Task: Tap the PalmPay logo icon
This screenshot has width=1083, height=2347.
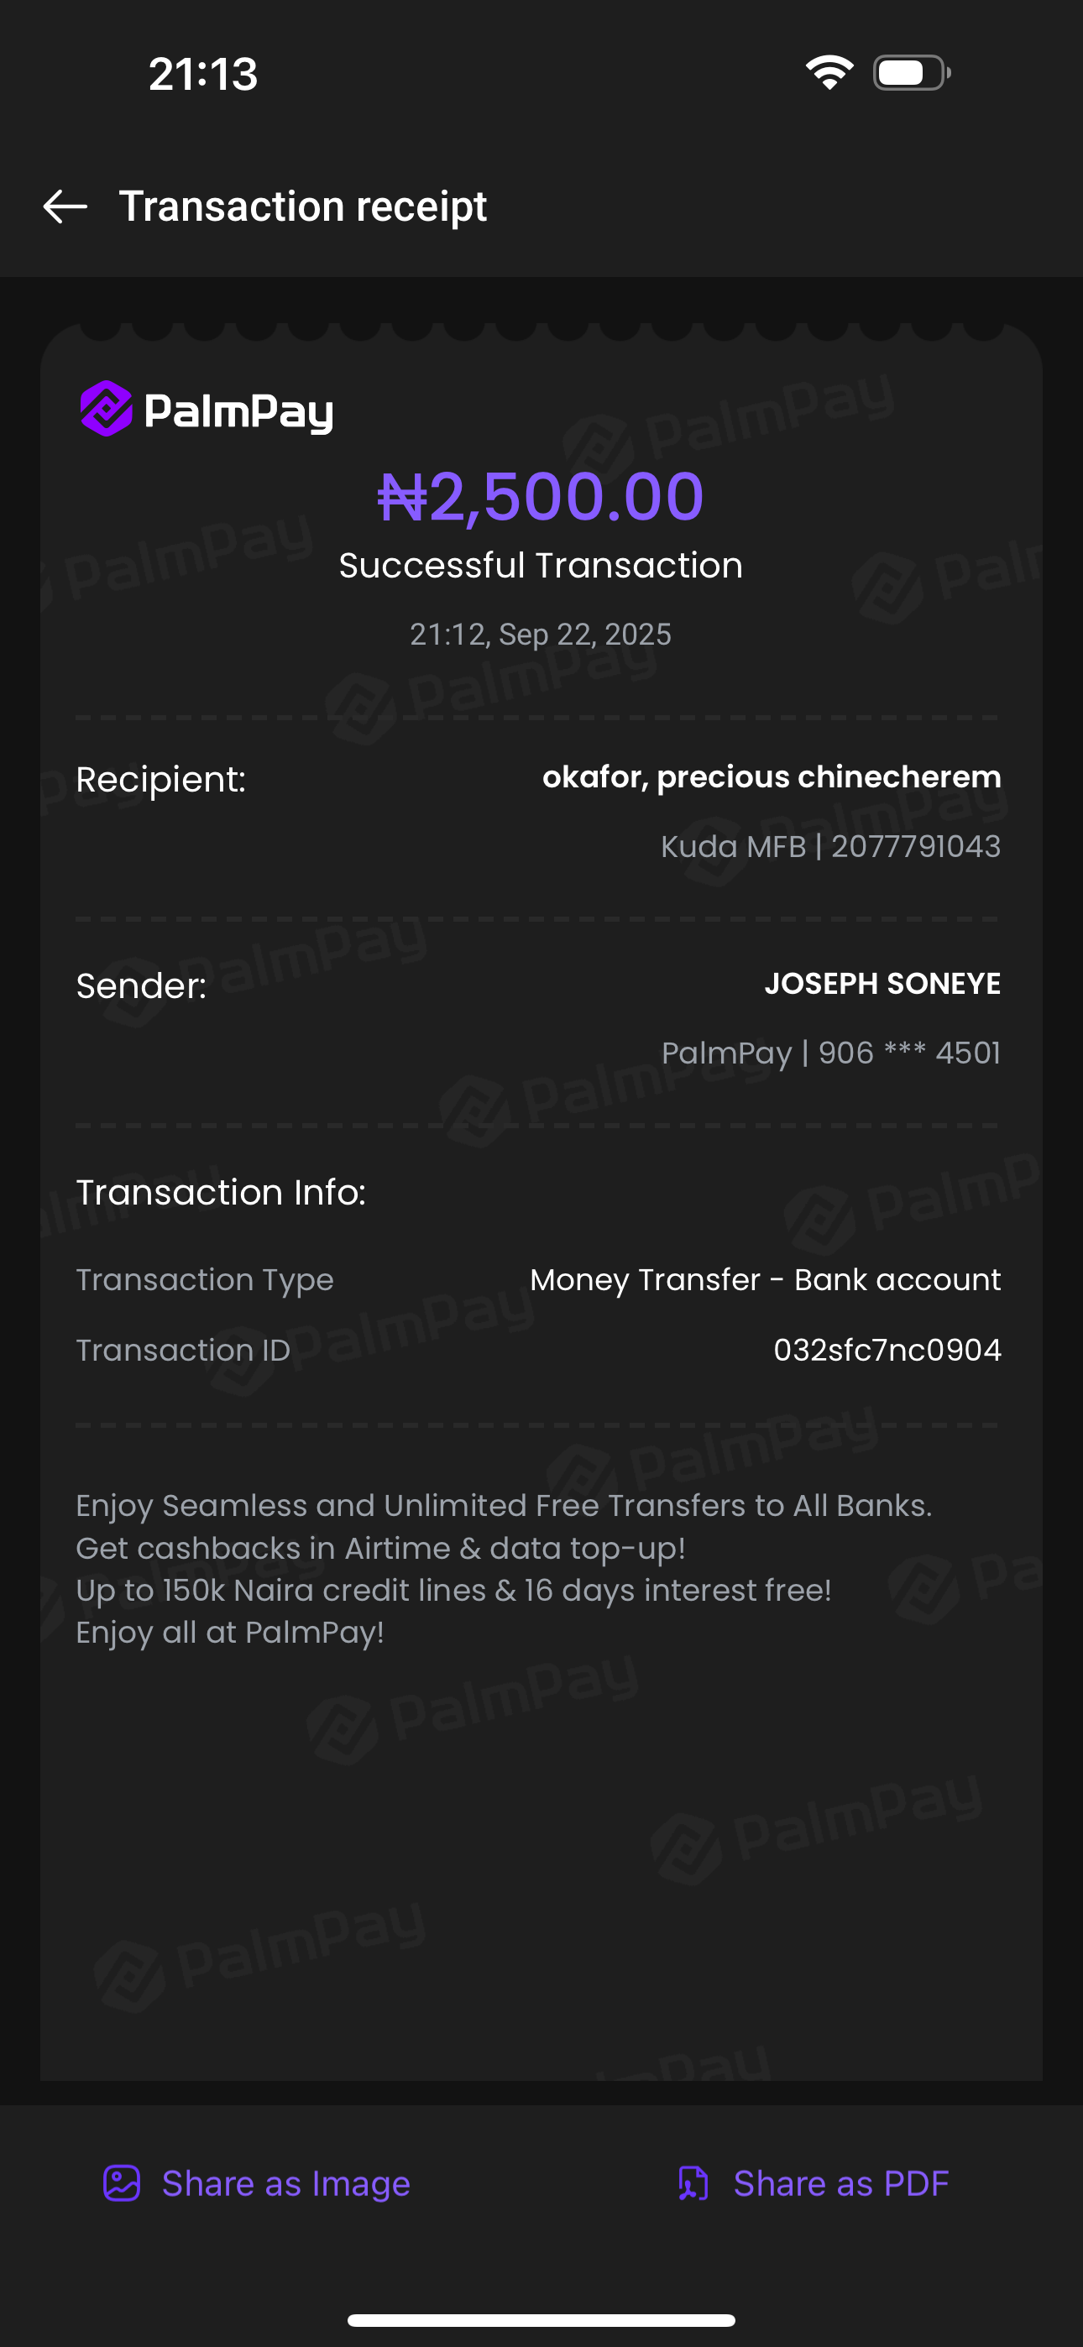Action: point(107,408)
